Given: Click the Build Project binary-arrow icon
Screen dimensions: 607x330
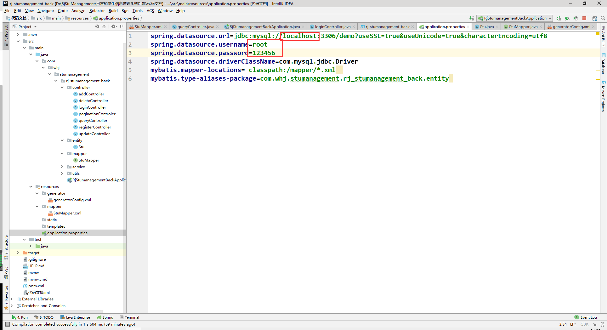Looking at the screenshot, I should click(472, 18).
